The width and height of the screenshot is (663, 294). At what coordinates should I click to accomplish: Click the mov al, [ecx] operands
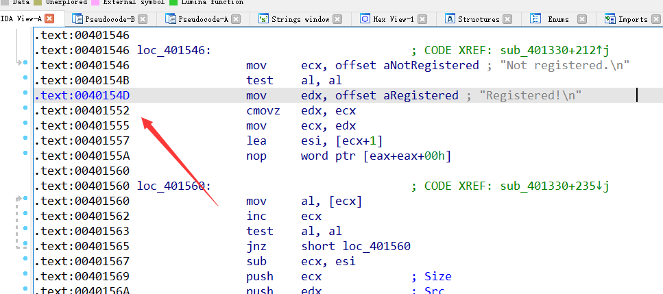click(332, 201)
